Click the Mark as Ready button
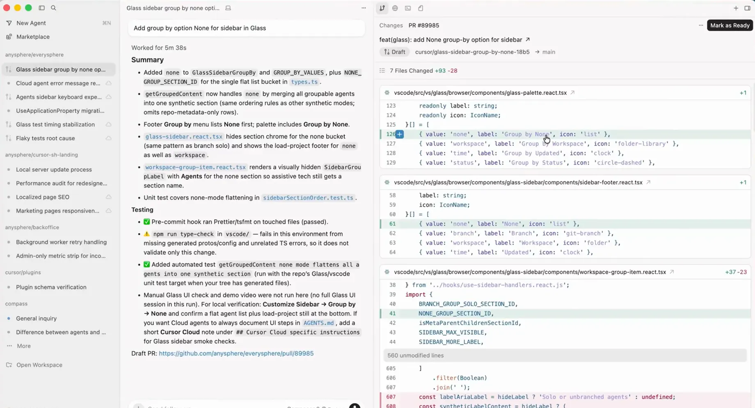 click(730, 25)
